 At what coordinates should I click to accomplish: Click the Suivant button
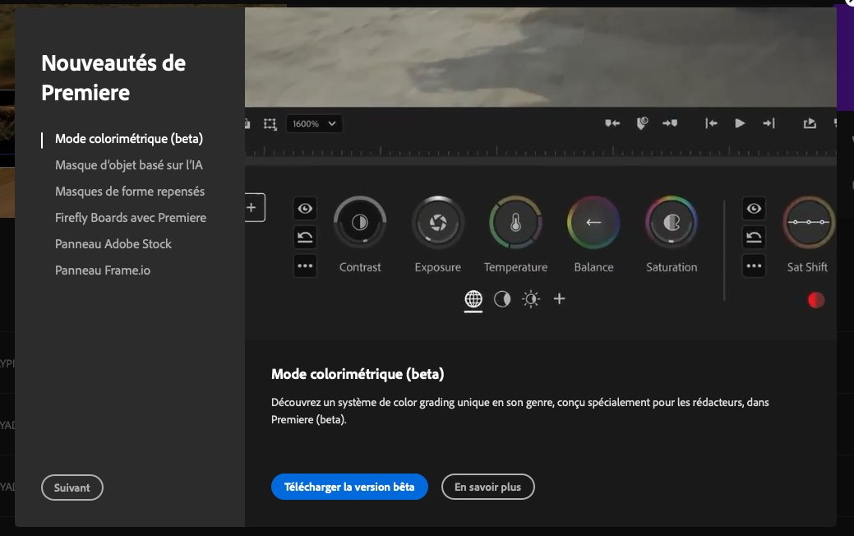[72, 487]
